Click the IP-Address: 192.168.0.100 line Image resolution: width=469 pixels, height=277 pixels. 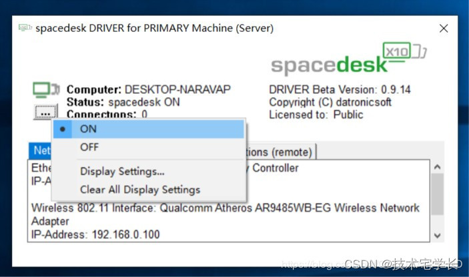coord(95,234)
